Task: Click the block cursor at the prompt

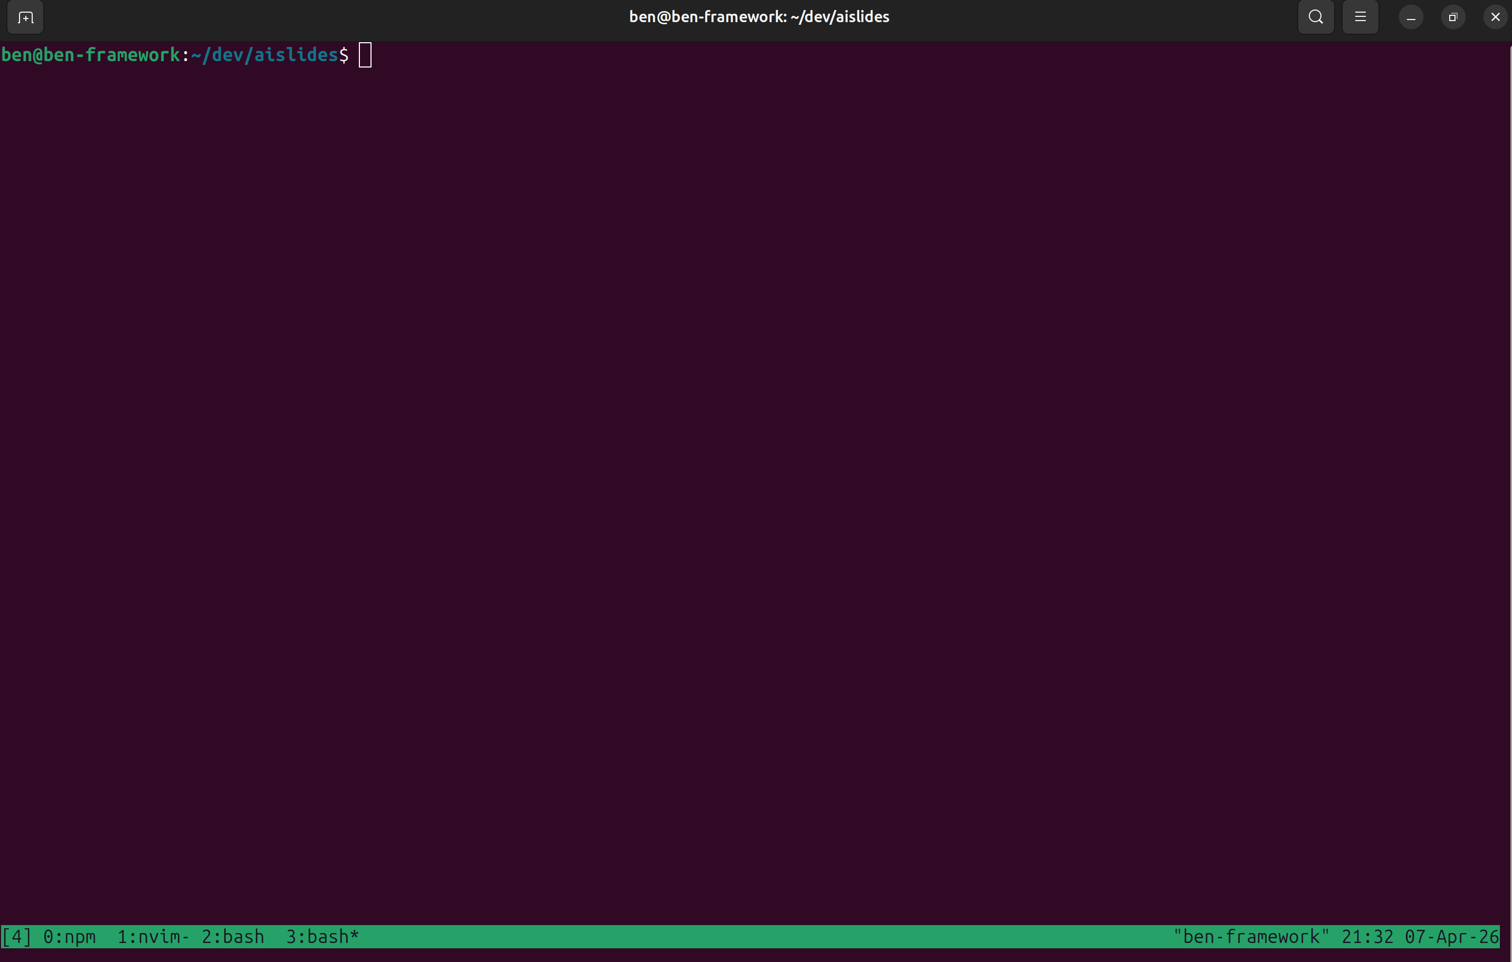Action: pos(365,55)
